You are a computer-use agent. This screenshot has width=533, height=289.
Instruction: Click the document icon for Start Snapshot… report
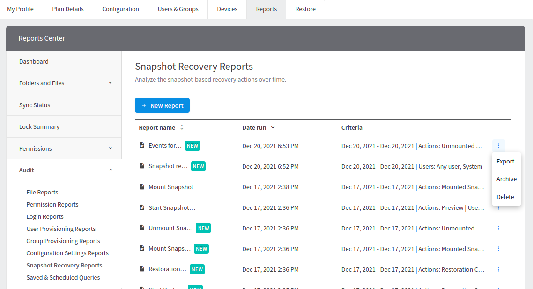[142, 207]
